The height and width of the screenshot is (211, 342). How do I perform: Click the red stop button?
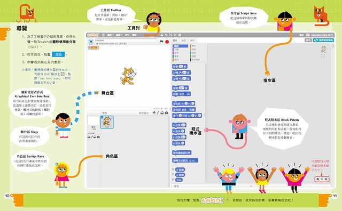[x=167, y=42]
